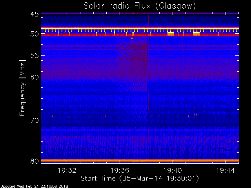Select the 60 frequency tick label
This screenshot has height=188, width=251.
35,77
